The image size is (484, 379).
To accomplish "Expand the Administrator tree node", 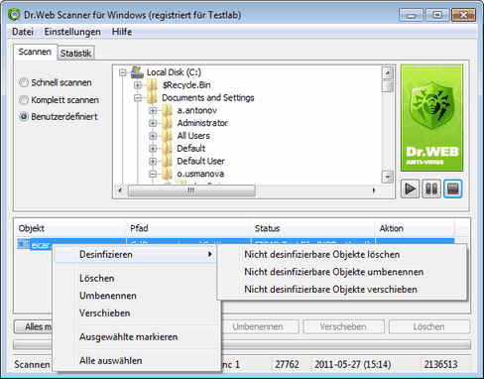I will click(x=153, y=123).
